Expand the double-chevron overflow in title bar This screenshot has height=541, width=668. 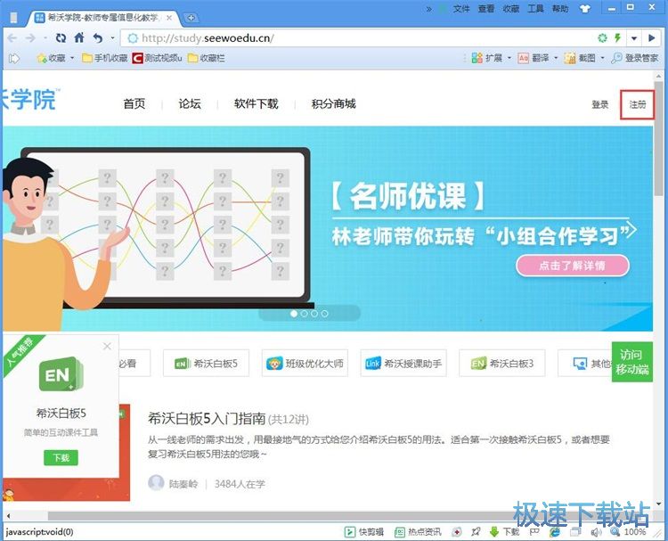(x=429, y=9)
